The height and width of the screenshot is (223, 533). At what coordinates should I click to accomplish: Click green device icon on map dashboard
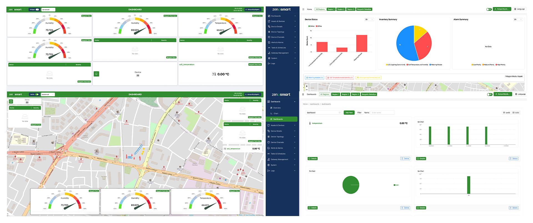coord(11,102)
